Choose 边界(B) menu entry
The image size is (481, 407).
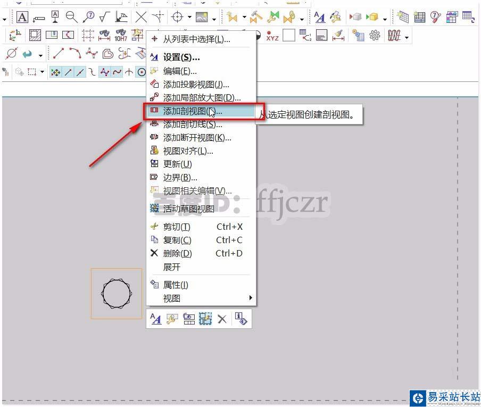point(201,177)
